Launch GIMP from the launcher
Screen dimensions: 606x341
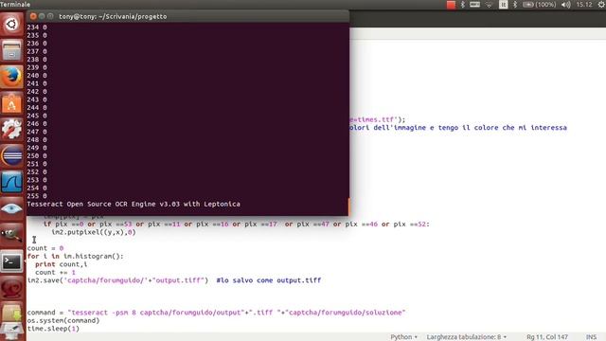pos(11,235)
